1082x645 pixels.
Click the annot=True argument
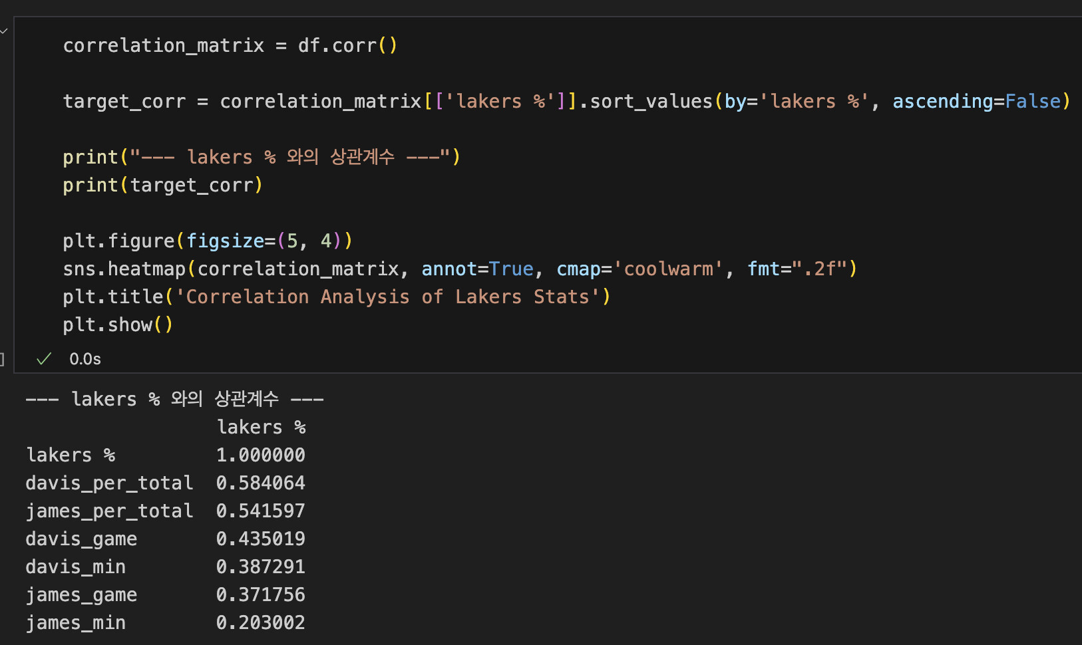point(477,269)
